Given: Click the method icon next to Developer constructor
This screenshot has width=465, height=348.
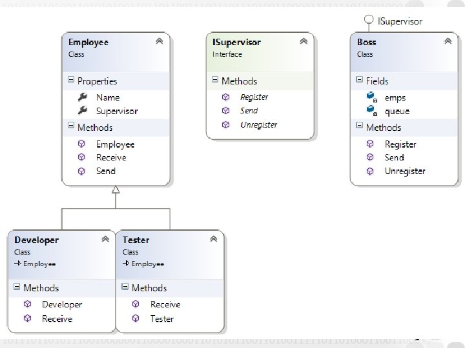Looking at the screenshot, I should pyautogui.click(x=28, y=304).
